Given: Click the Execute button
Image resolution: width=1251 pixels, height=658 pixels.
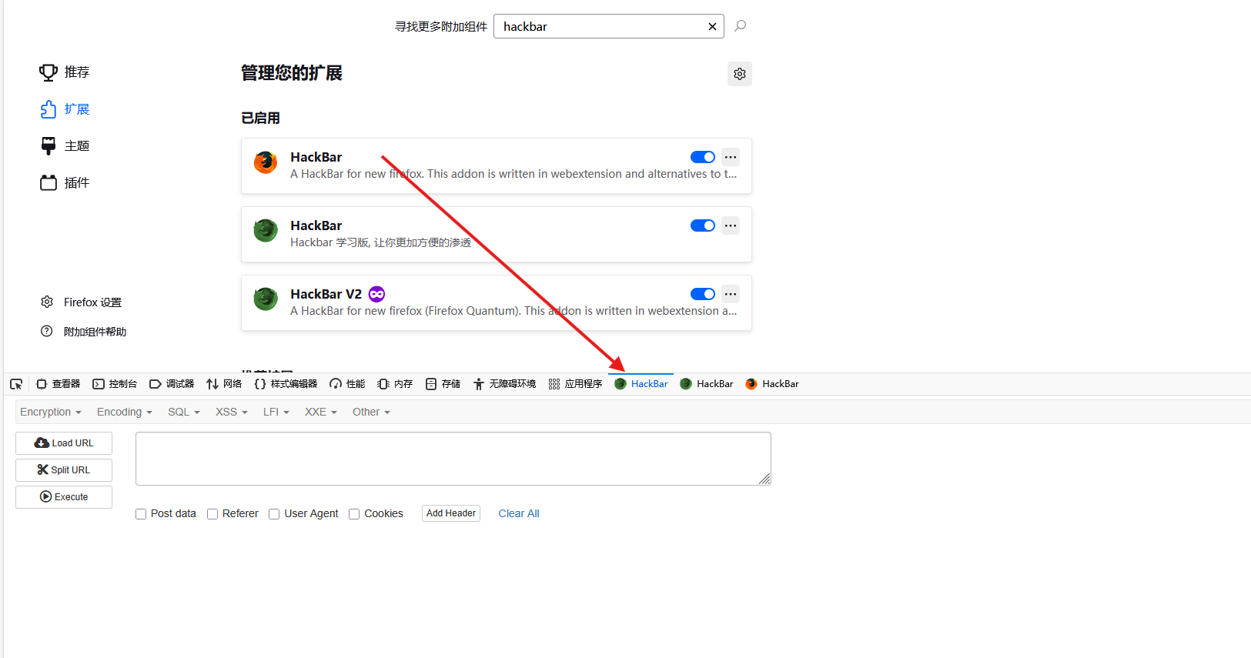Looking at the screenshot, I should pyautogui.click(x=64, y=497).
